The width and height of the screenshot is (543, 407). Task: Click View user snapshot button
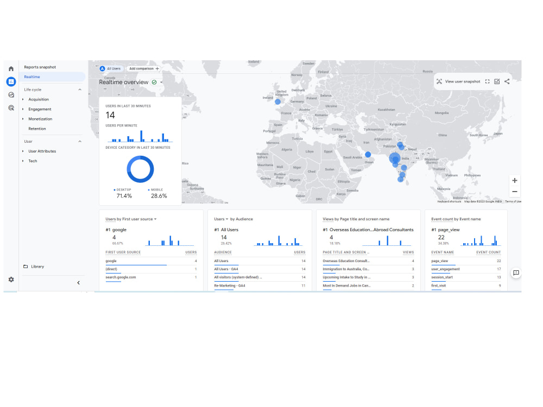click(458, 81)
